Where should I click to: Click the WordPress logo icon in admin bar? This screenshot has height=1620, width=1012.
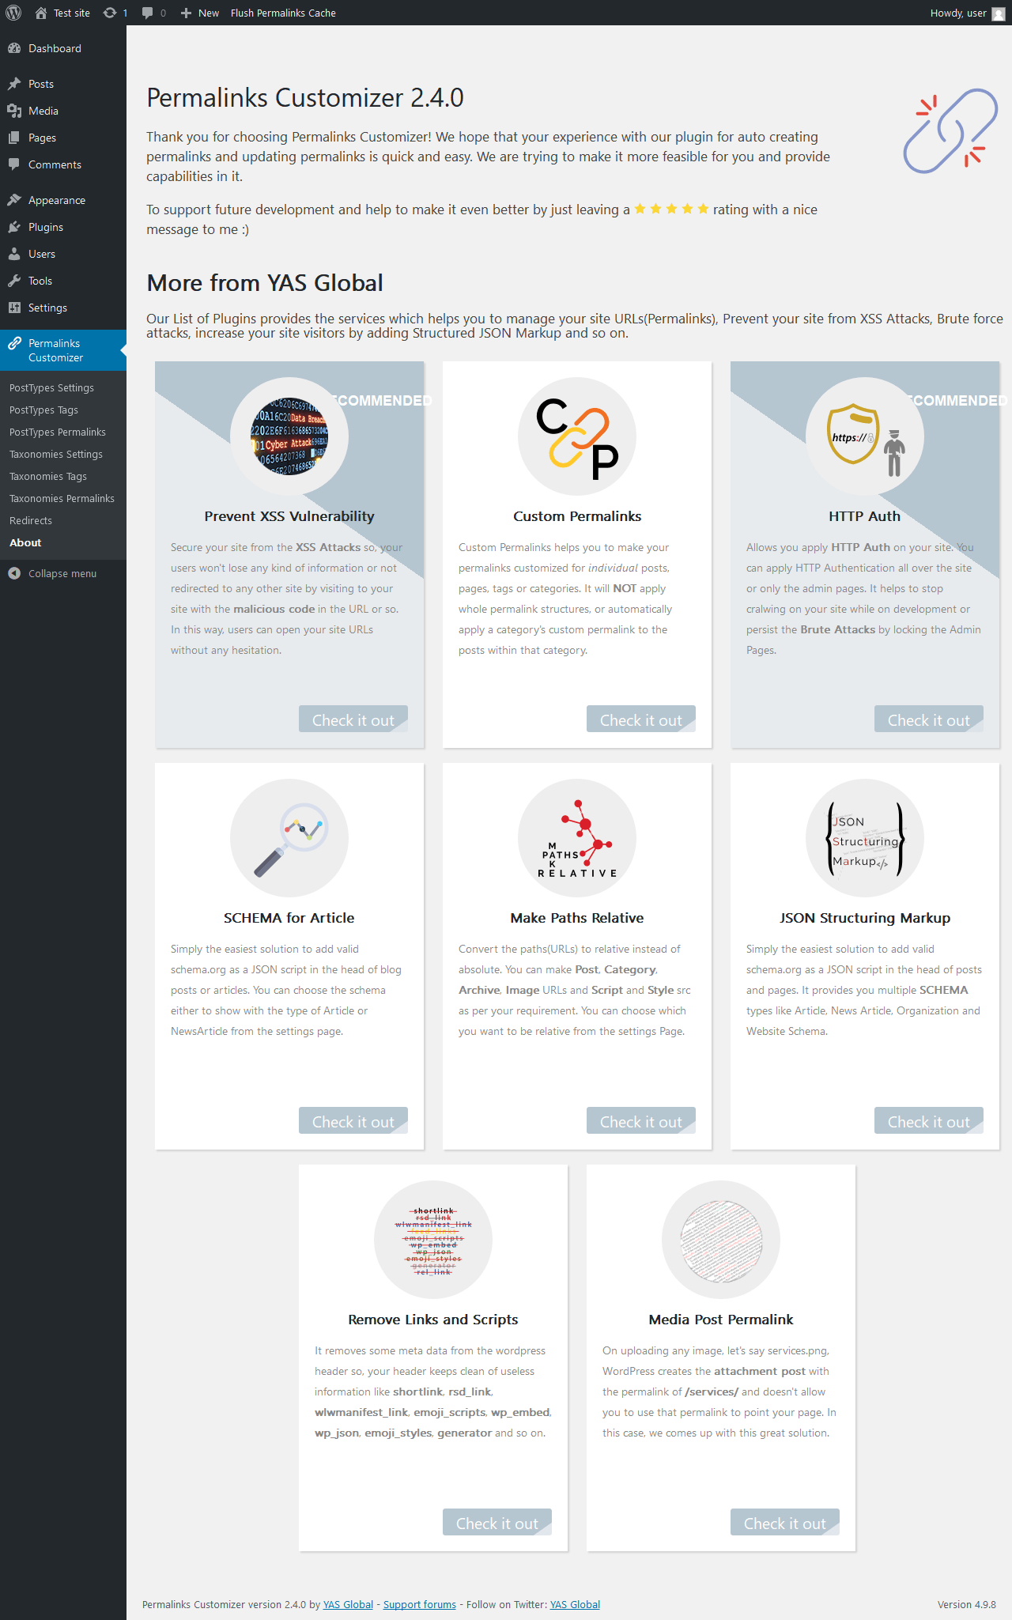pyautogui.click(x=13, y=13)
